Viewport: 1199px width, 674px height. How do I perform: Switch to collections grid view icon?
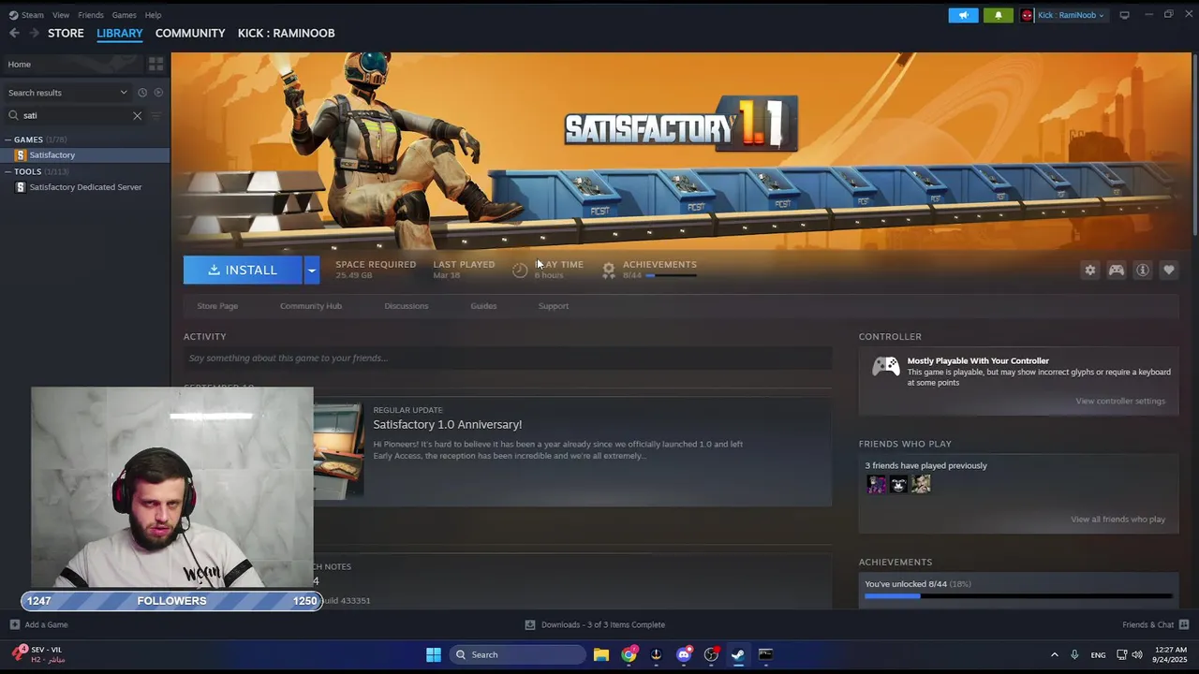155,64
